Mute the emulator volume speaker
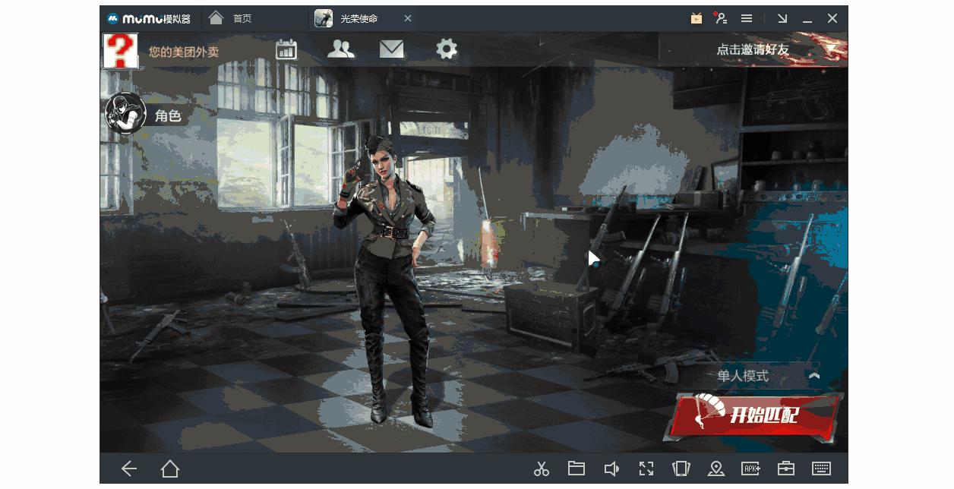The image size is (954, 489). (611, 469)
